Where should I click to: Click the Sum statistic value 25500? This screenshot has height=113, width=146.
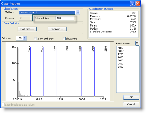[x=133, y=22]
